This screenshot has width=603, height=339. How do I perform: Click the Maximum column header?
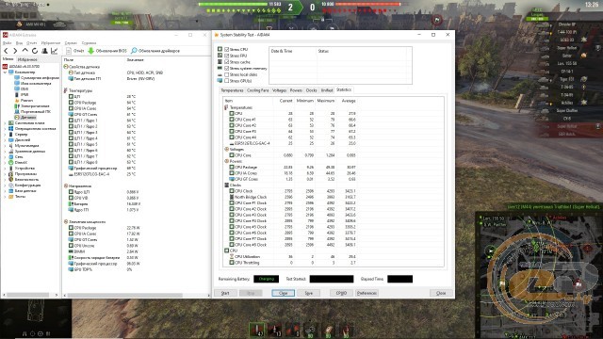(325, 101)
